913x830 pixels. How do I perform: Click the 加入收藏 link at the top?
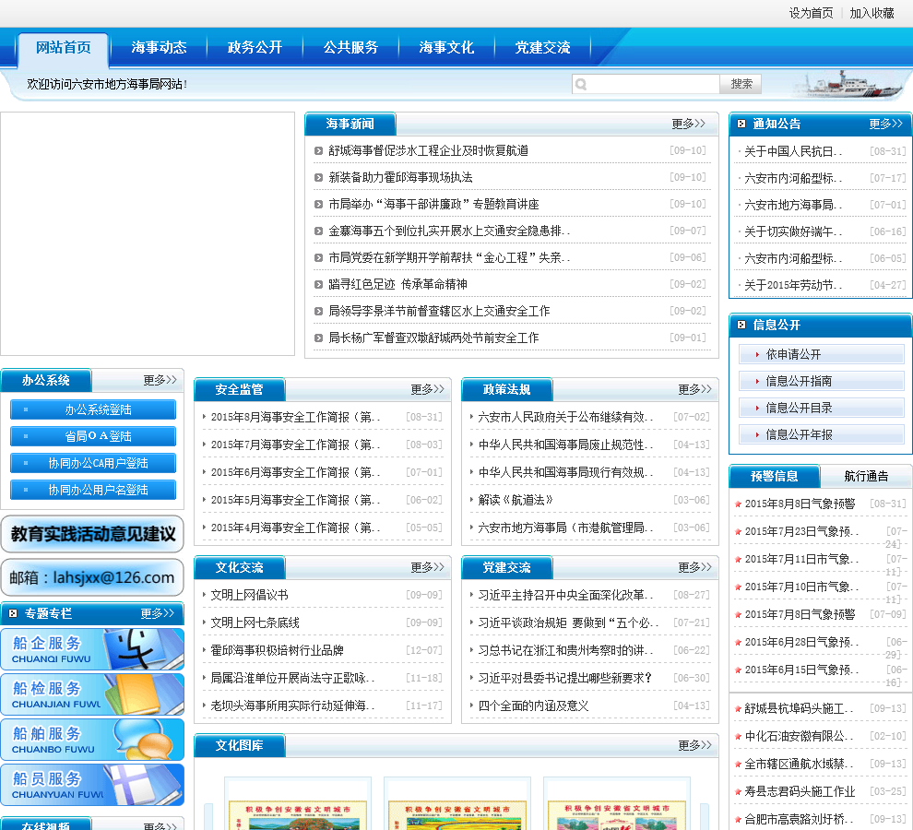[871, 13]
